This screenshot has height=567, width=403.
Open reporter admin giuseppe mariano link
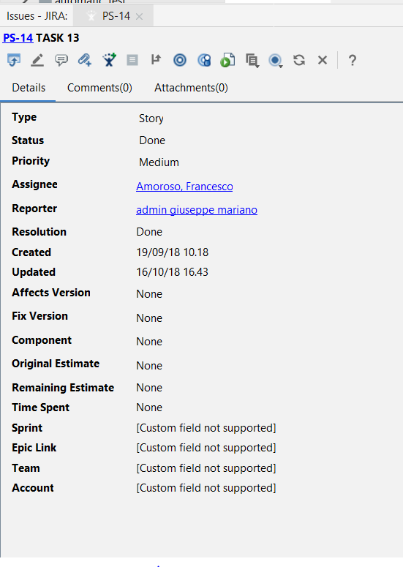point(197,210)
